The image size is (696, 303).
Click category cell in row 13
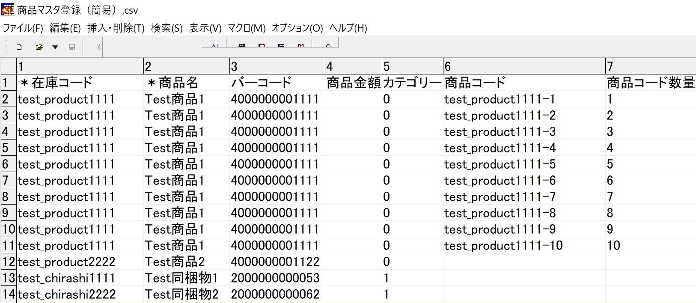(x=413, y=278)
